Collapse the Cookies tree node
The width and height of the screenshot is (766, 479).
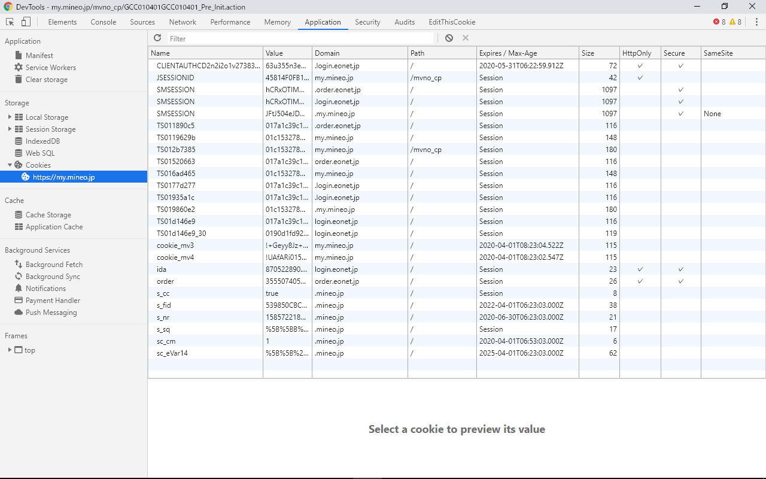click(10, 165)
